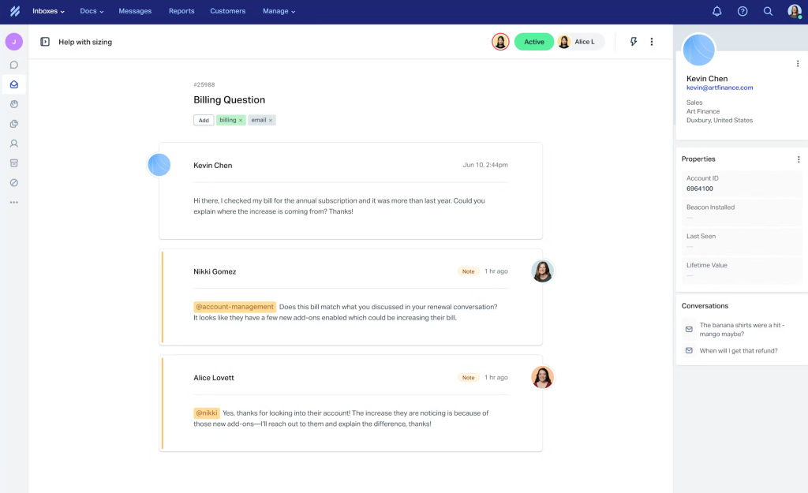
Task: Click the Lifetime Value property field
Action: (741, 270)
